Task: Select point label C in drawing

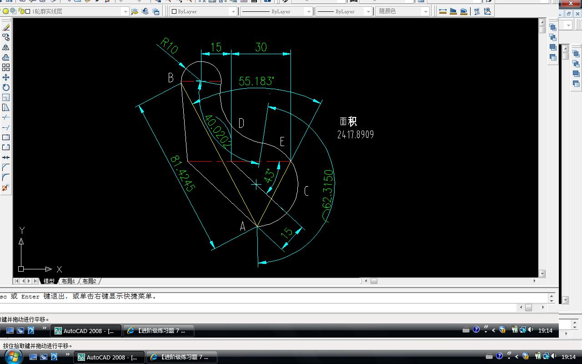Action: (306, 191)
